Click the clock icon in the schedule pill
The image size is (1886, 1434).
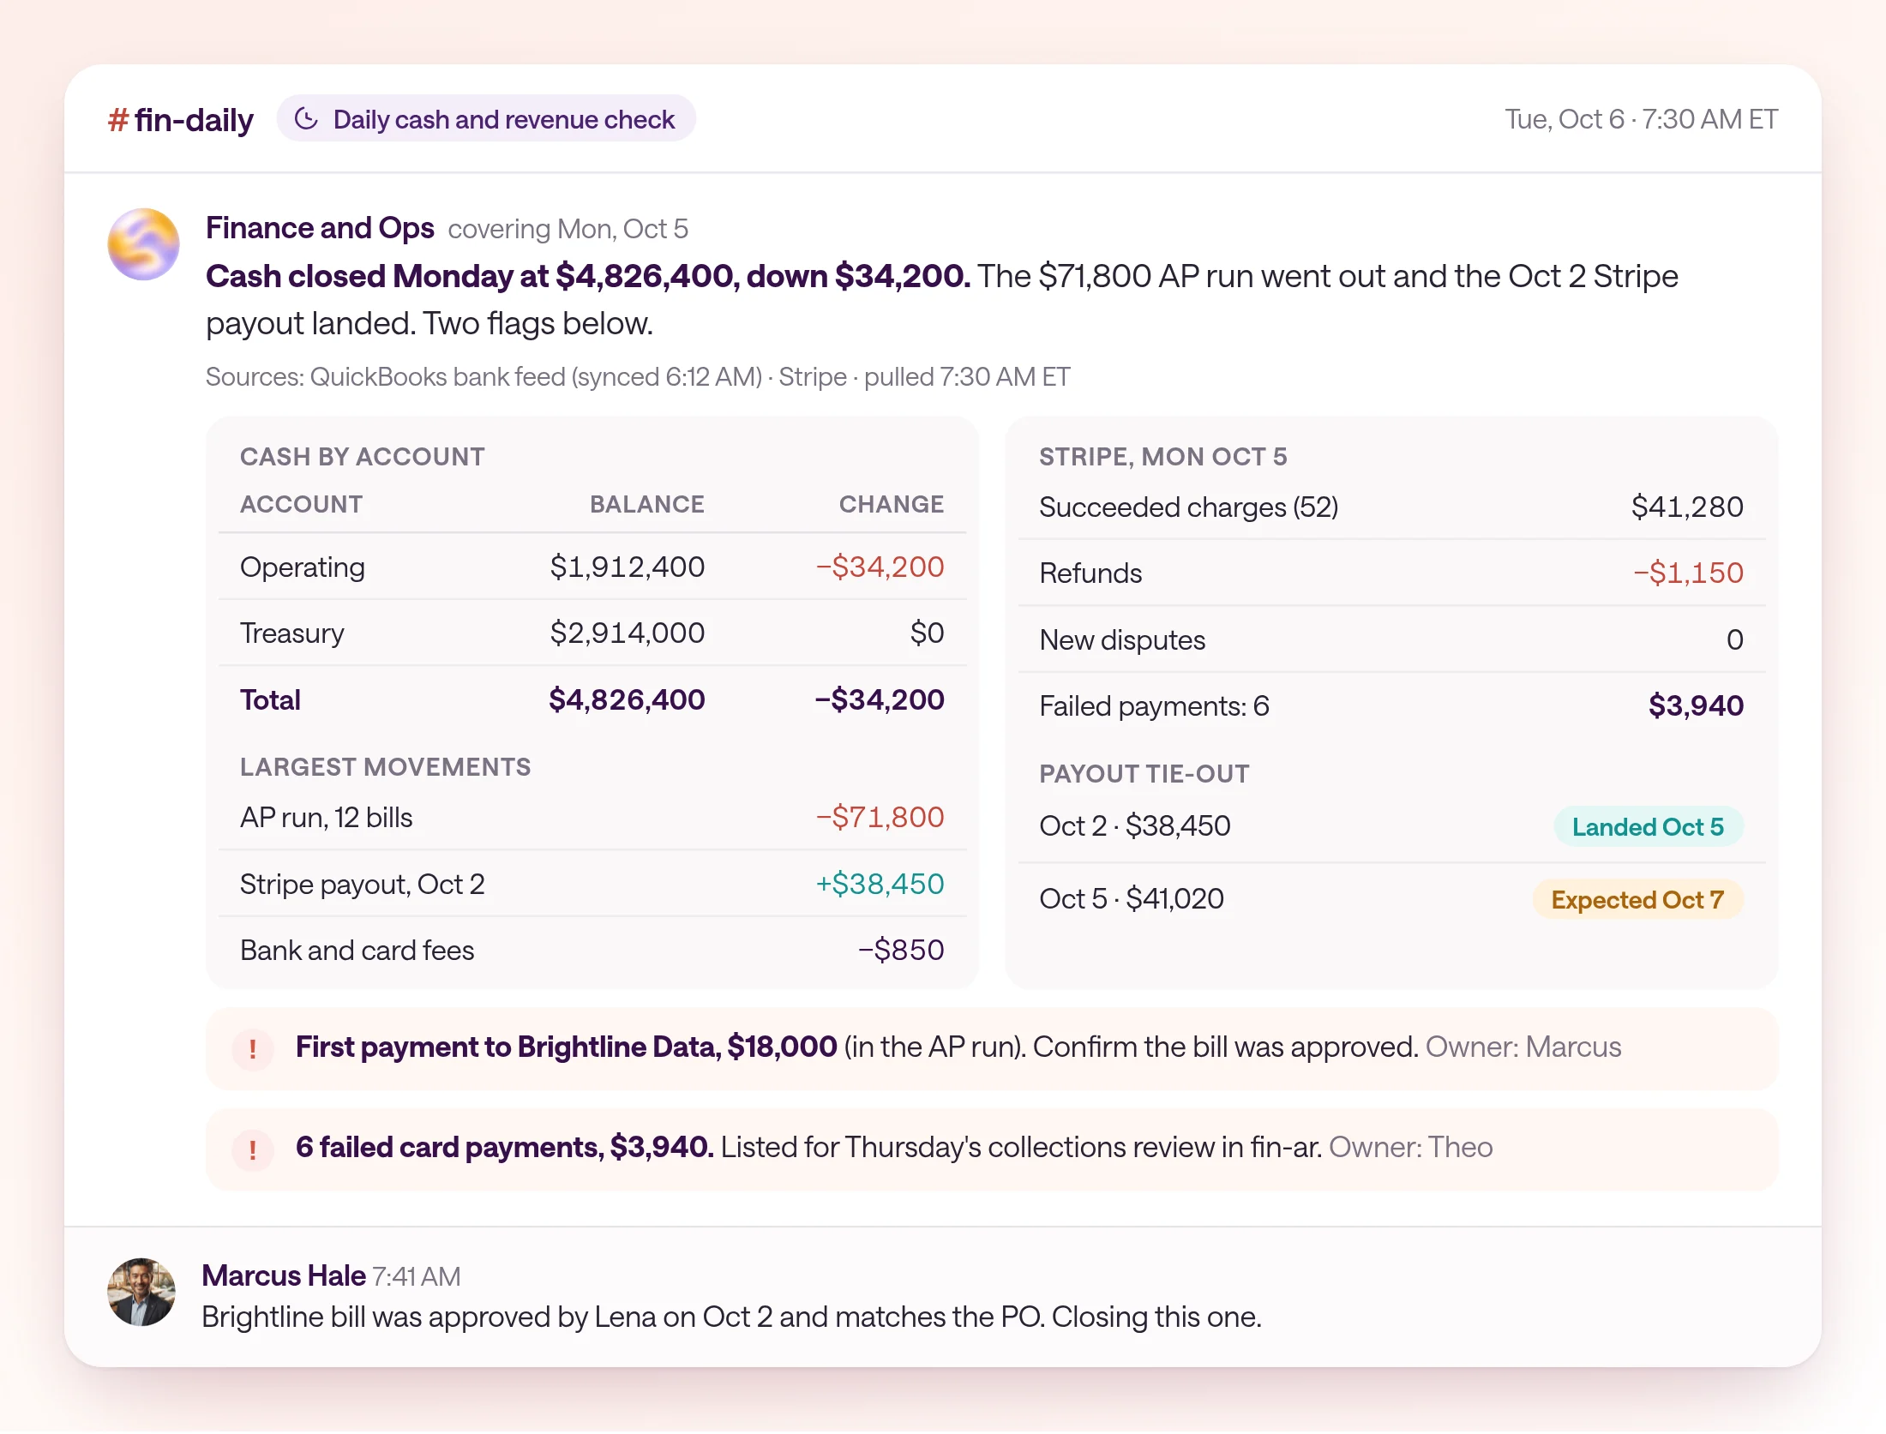point(306,119)
